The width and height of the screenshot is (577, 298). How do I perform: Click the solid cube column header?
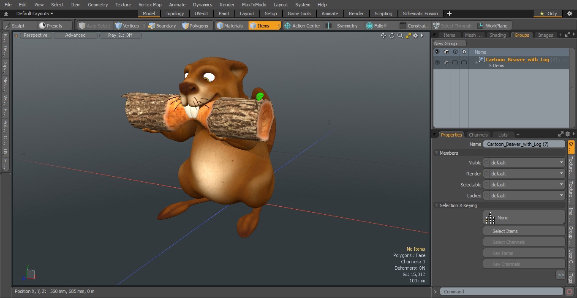pos(464,52)
